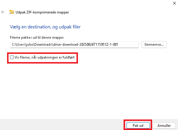Start extraction with 'Pak ud' button

(x=138, y=125)
